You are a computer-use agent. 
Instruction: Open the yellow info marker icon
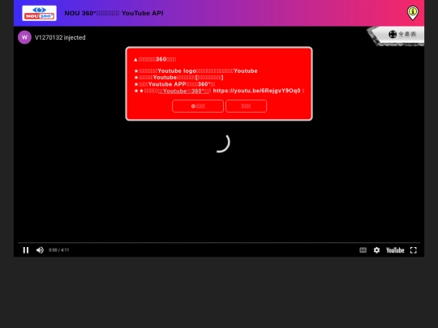413,13
